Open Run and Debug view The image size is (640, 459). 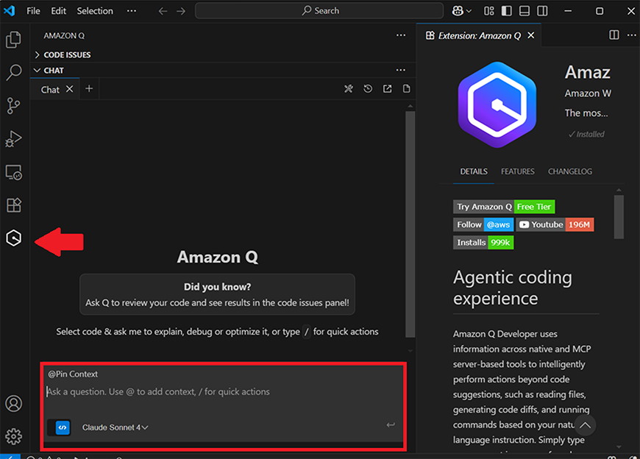click(x=13, y=138)
